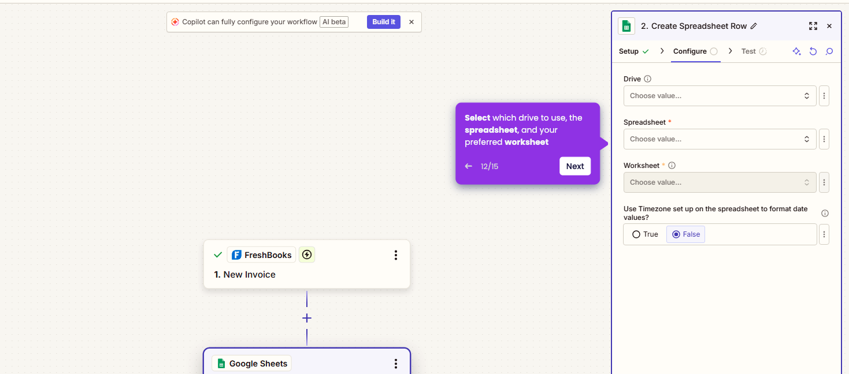Click the 'Use Timezone set up' question text
849x374 pixels.
coord(715,213)
